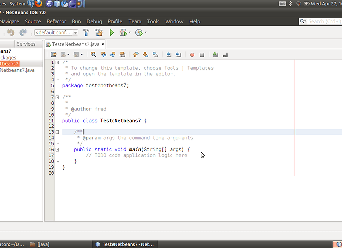Run the project with green play button
The height and width of the screenshot is (248, 342).
tap(112, 33)
